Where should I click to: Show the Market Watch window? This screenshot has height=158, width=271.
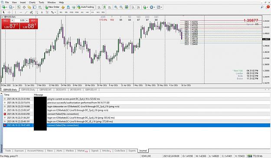pos(19,7)
